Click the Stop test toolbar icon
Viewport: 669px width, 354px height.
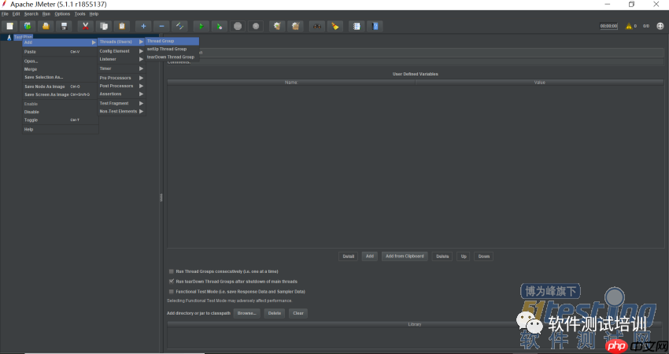pos(238,26)
